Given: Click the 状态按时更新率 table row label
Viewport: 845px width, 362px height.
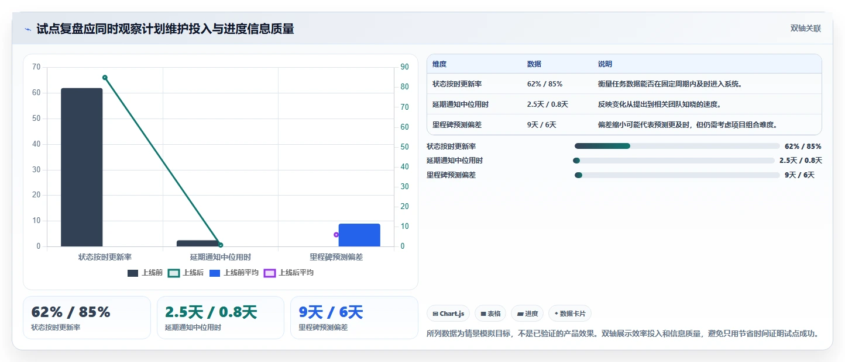Looking at the screenshot, I should point(457,84).
